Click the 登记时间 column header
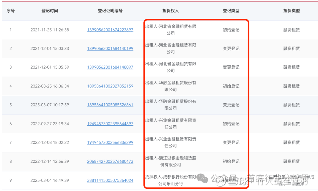 point(50,11)
